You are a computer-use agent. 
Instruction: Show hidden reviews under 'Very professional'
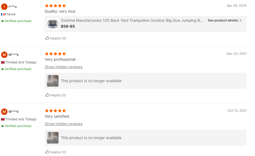tap(63, 67)
